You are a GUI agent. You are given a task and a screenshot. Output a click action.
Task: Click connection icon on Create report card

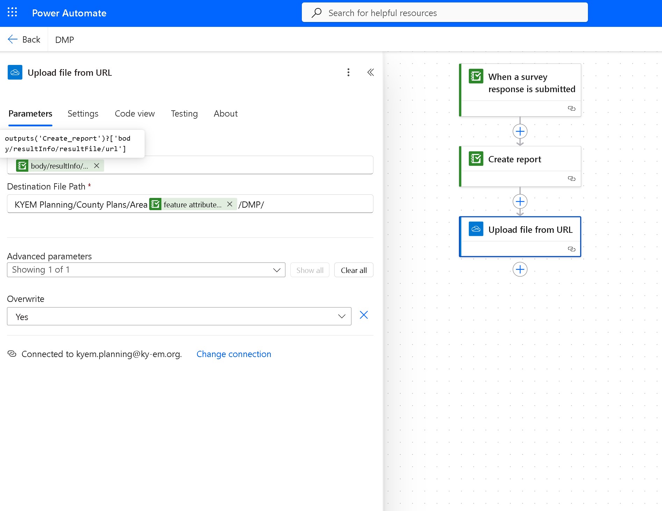572,179
